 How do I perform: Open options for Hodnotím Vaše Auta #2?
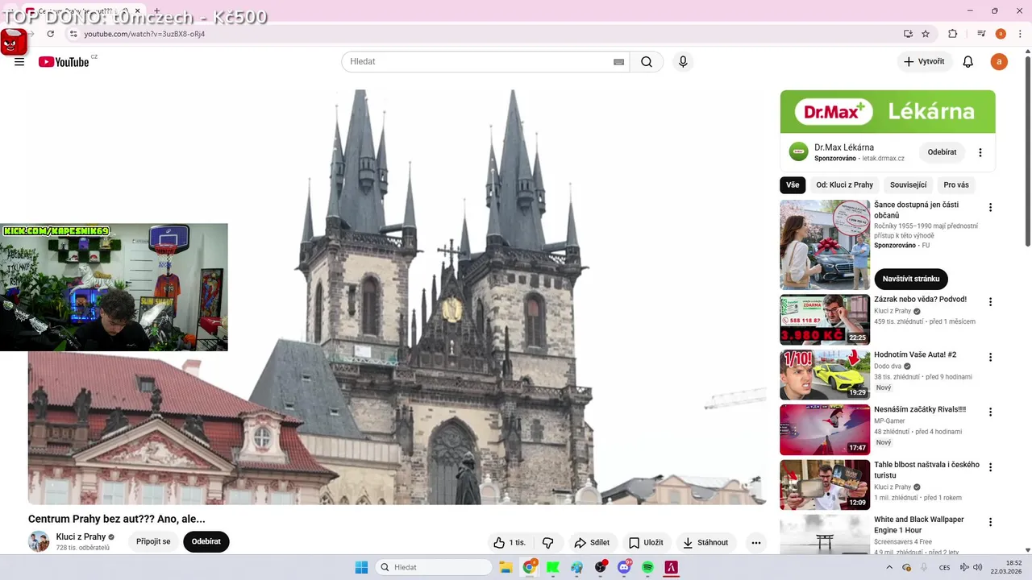[x=990, y=357]
